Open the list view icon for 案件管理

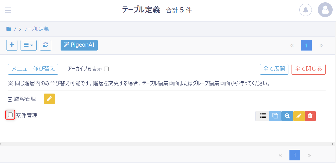click(x=262, y=116)
